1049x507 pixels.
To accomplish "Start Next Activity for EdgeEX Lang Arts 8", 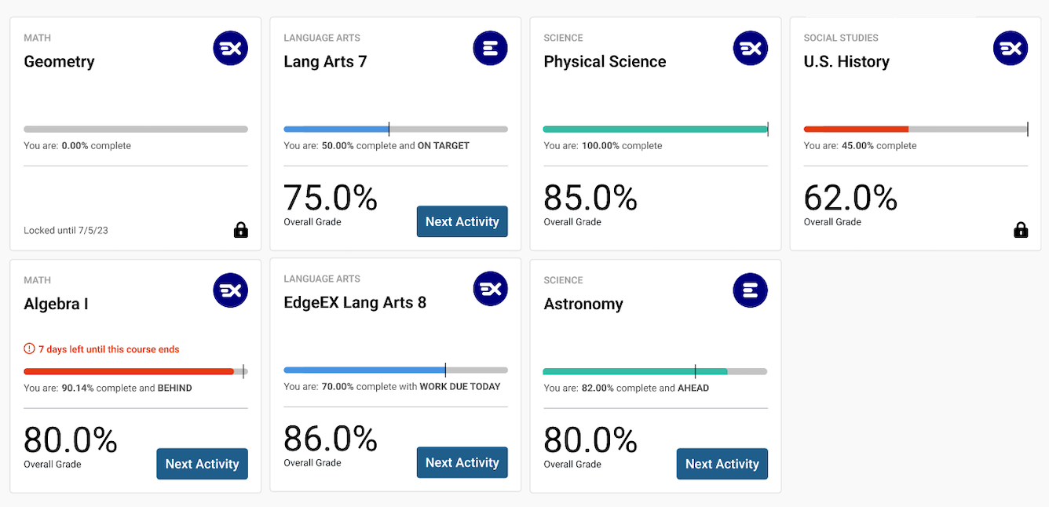I will [x=462, y=462].
